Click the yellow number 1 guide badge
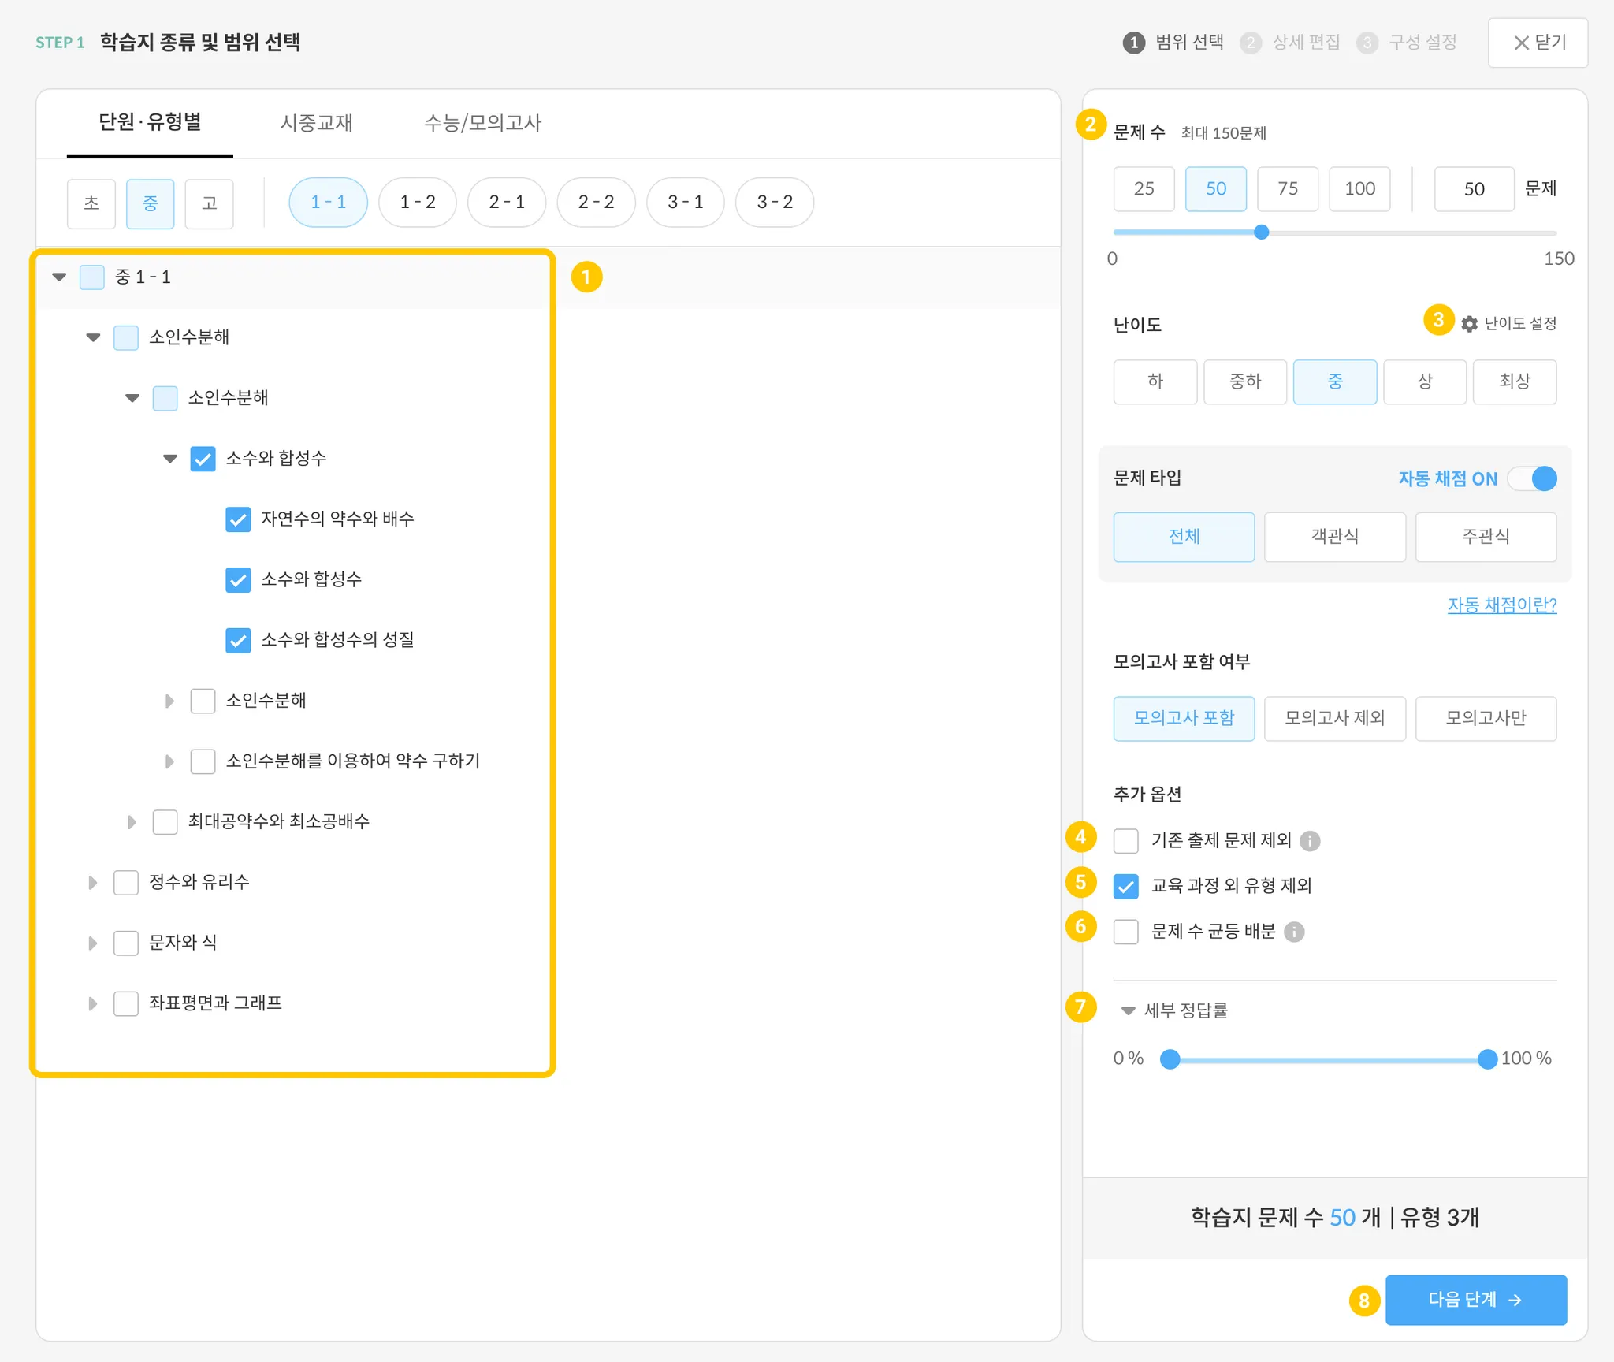This screenshot has height=1362, width=1614. pos(586,277)
